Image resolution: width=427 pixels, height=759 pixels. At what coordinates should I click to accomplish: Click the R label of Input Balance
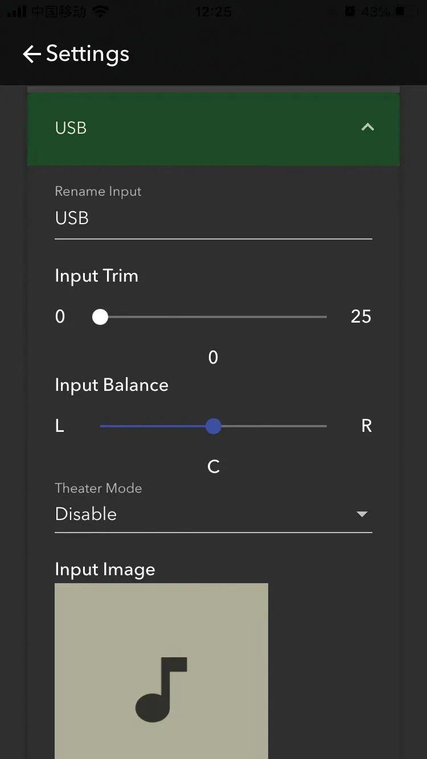[367, 426]
